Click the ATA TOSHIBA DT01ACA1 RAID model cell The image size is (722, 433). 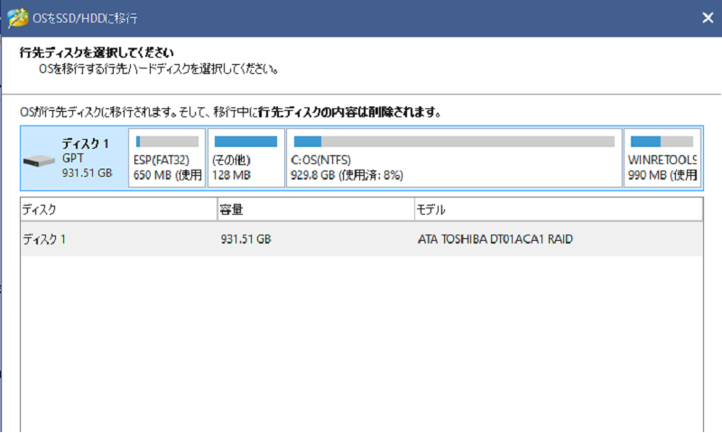[495, 239]
